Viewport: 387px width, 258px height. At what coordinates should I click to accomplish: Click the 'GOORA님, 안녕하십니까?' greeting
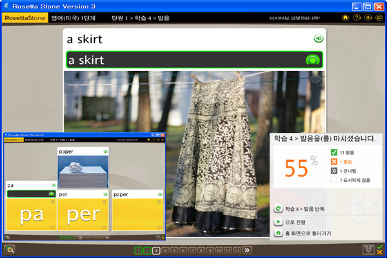pos(295,18)
